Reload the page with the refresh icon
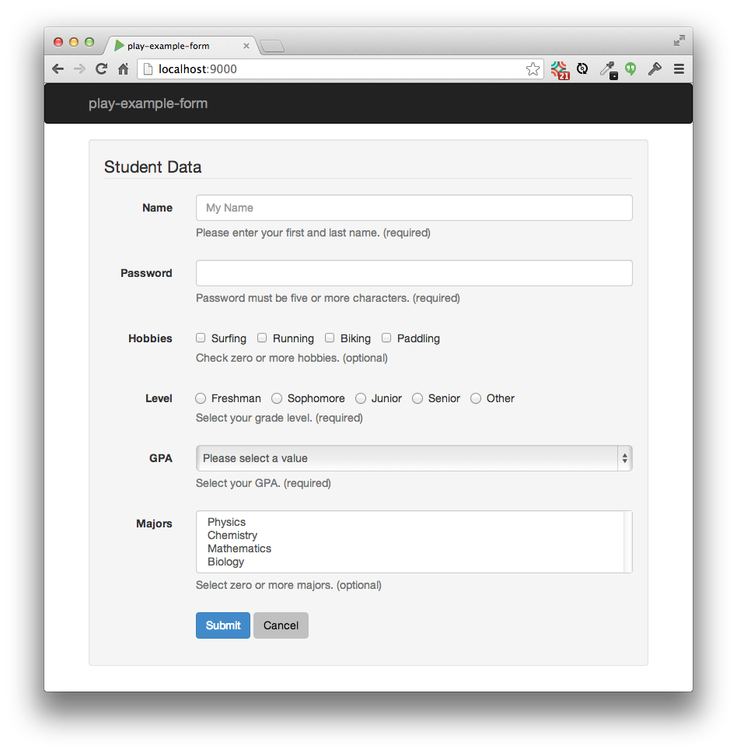 click(x=101, y=69)
